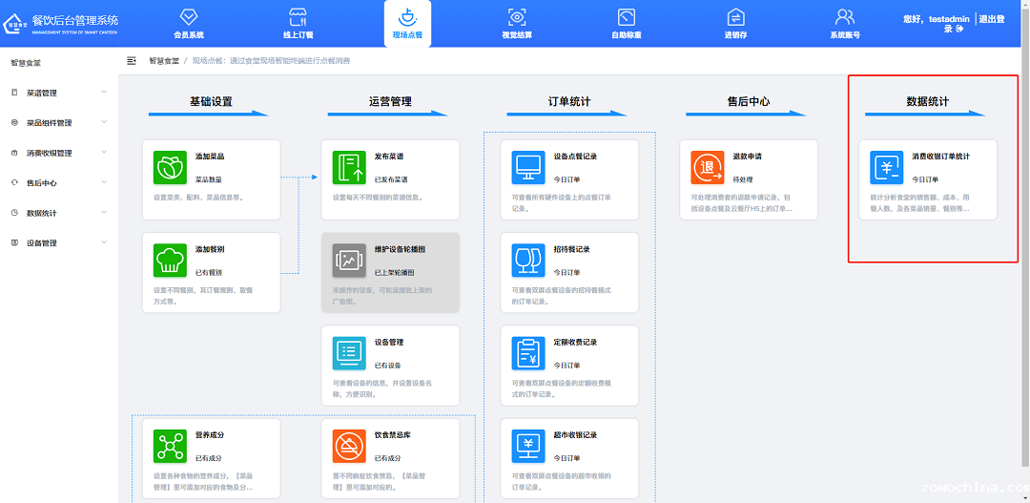This screenshot has height=503, width=1030.
Task: Open the 消费收银订单统计 blue icon
Action: [887, 167]
